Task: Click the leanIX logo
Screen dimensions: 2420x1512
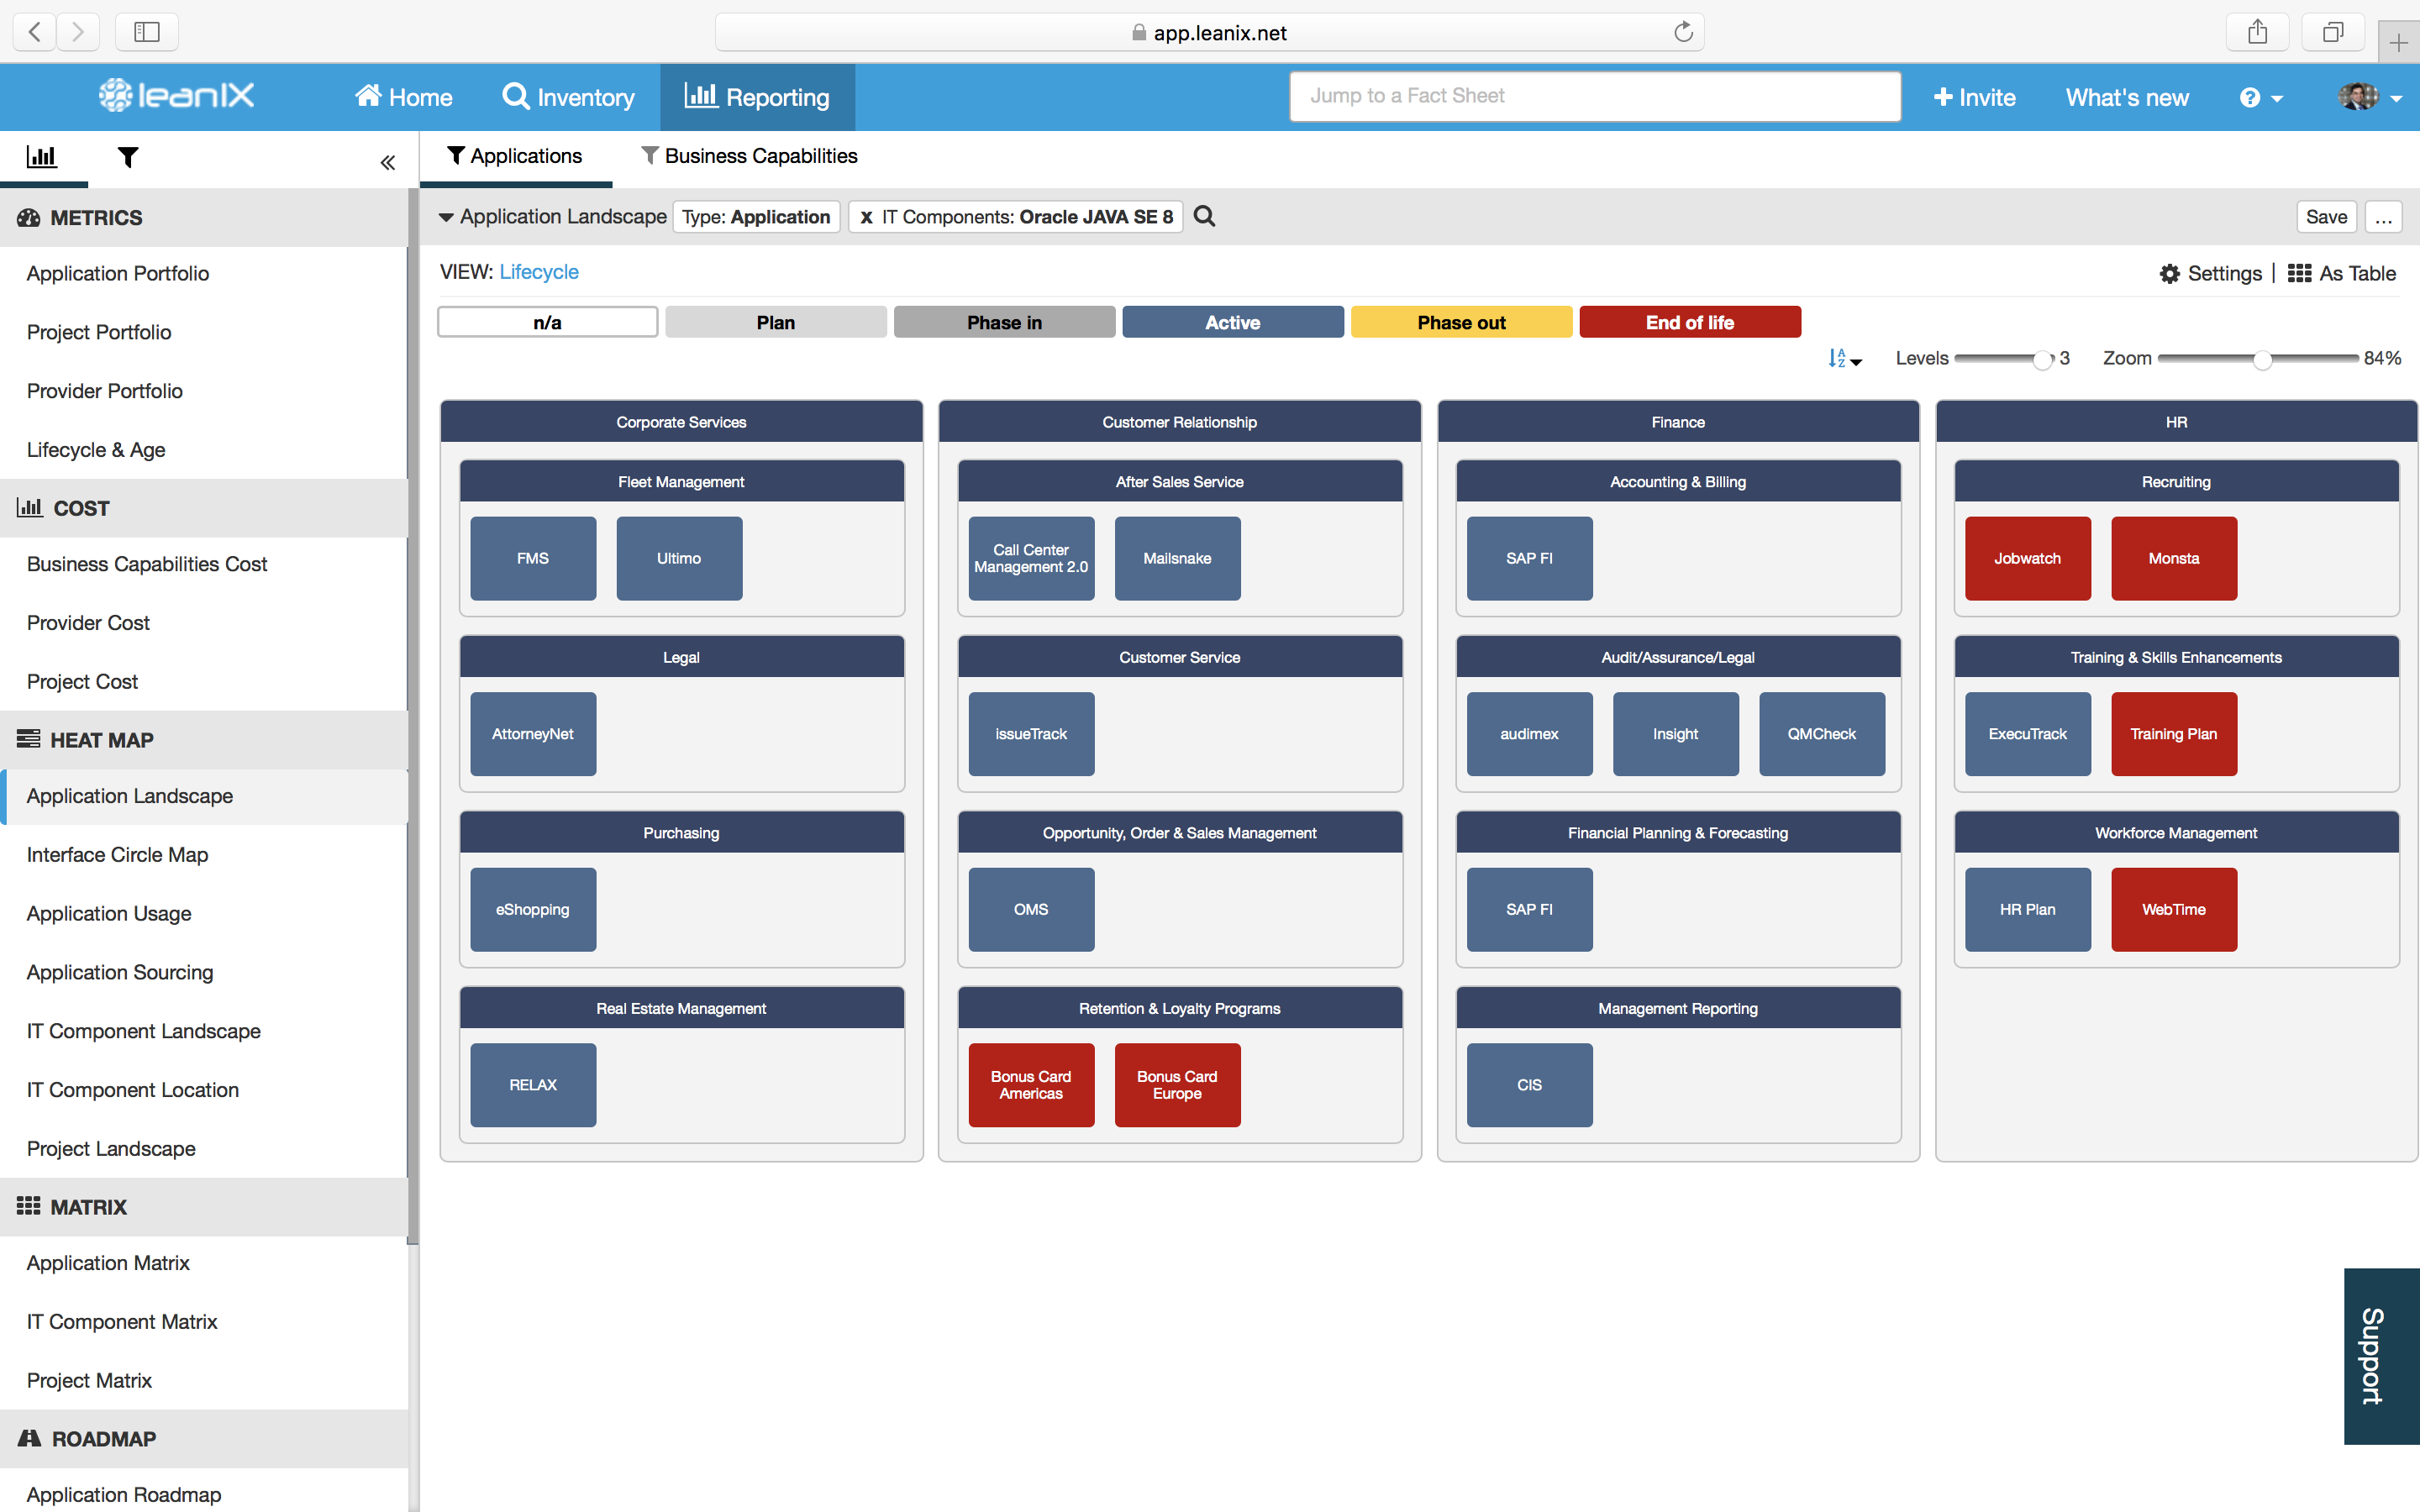Action: pos(177,95)
